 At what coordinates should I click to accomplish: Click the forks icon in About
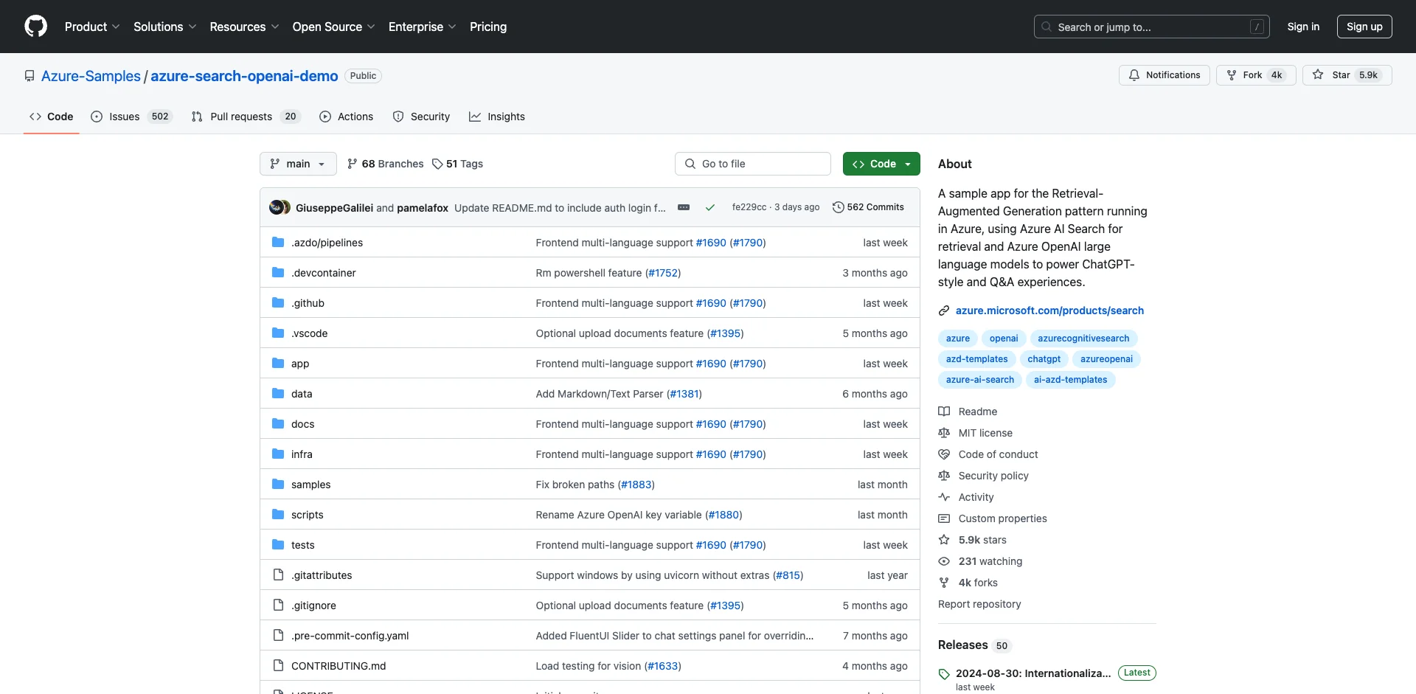944,583
